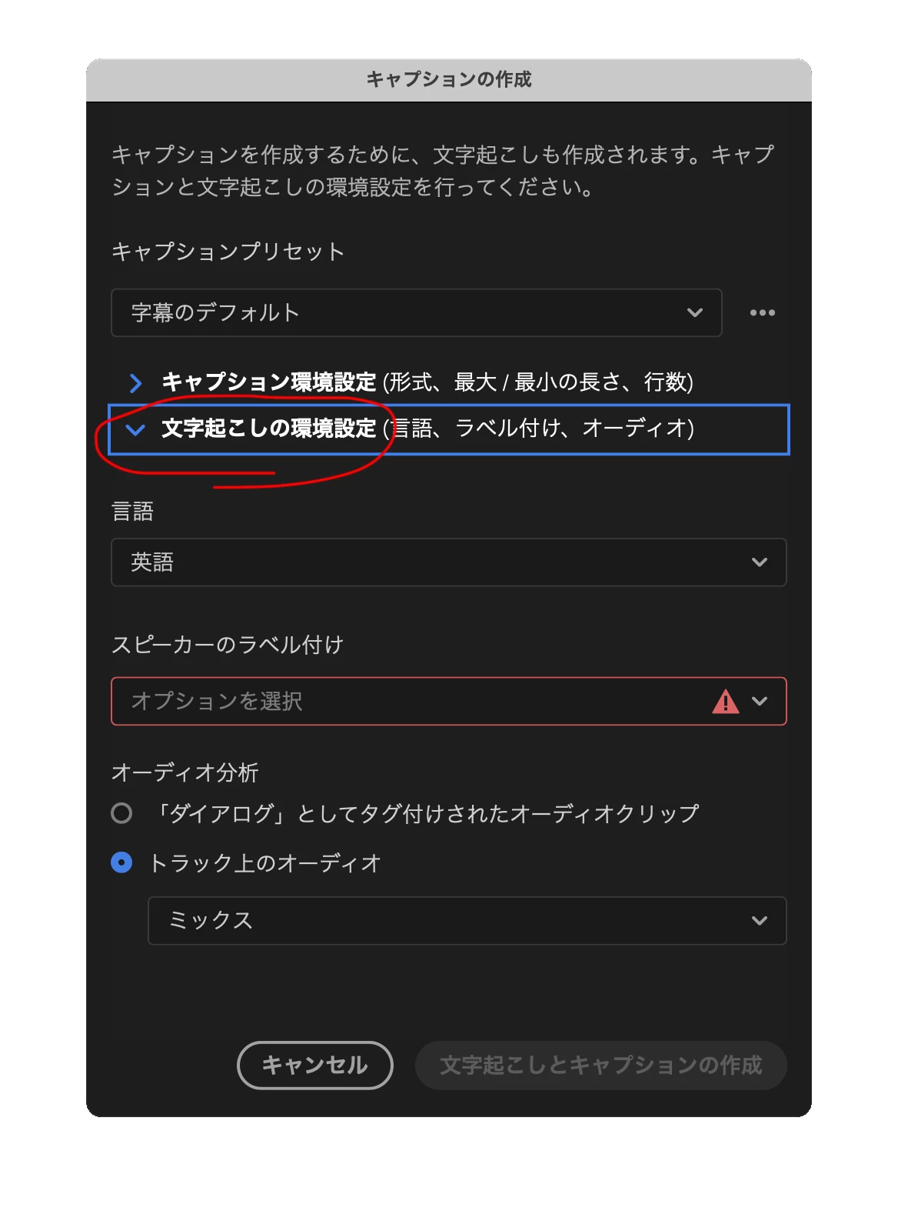Click 文字起こしとキャプションの作成 button
The height and width of the screenshot is (1231, 898).
[x=601, y=1066]
